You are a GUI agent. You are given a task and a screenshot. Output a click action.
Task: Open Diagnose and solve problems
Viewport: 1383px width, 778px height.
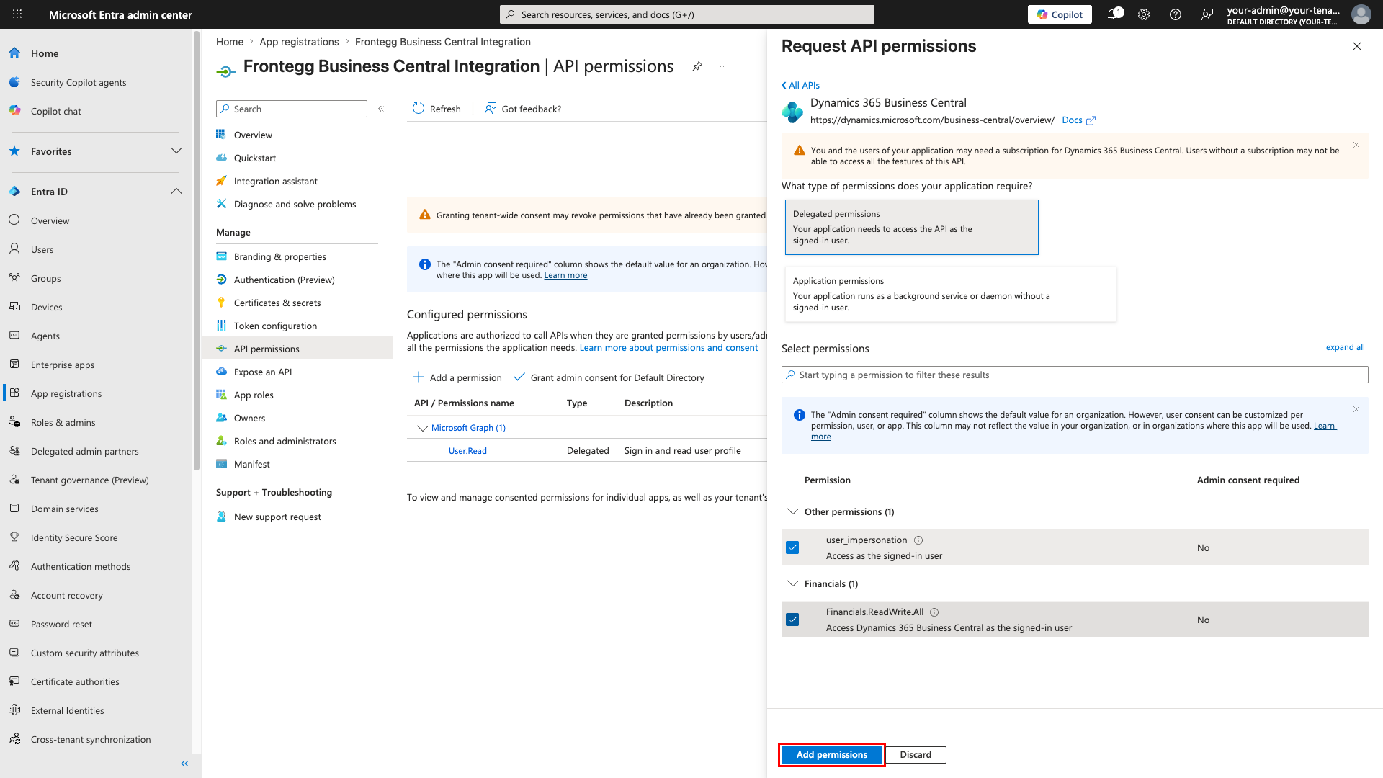(x=297, y=204)
